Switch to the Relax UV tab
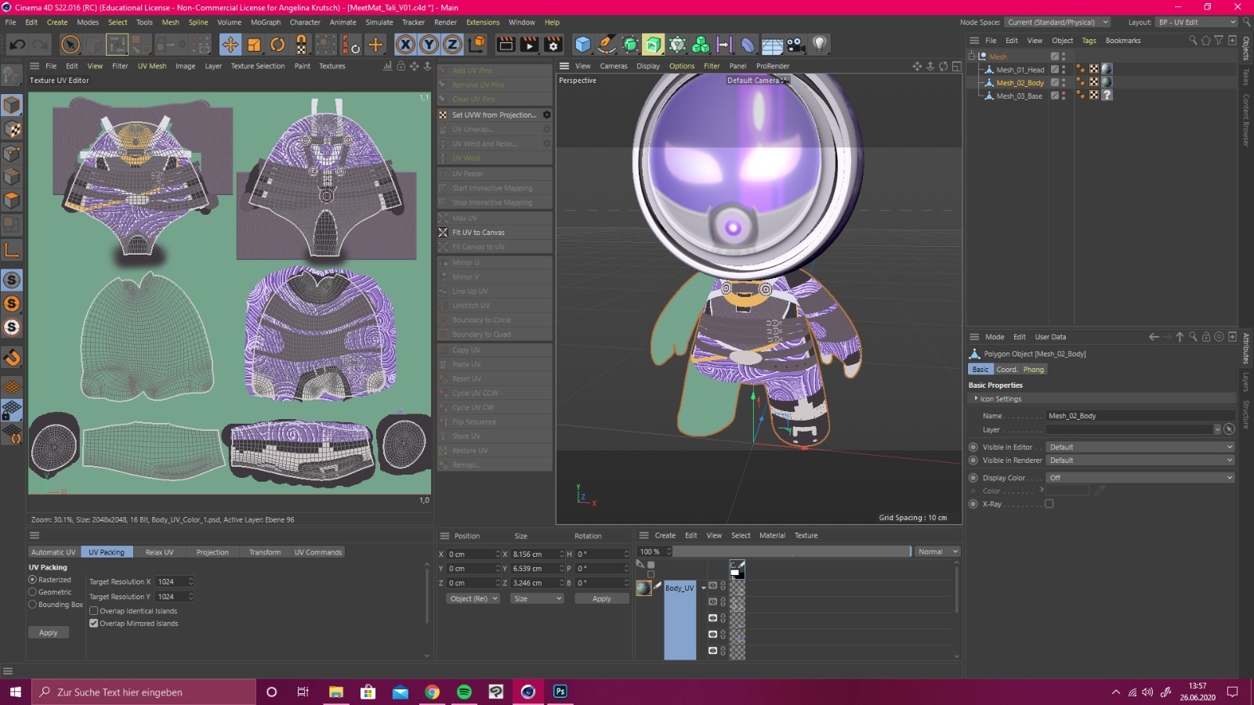This screenshot has height=705, width=1254. point(159,552)
